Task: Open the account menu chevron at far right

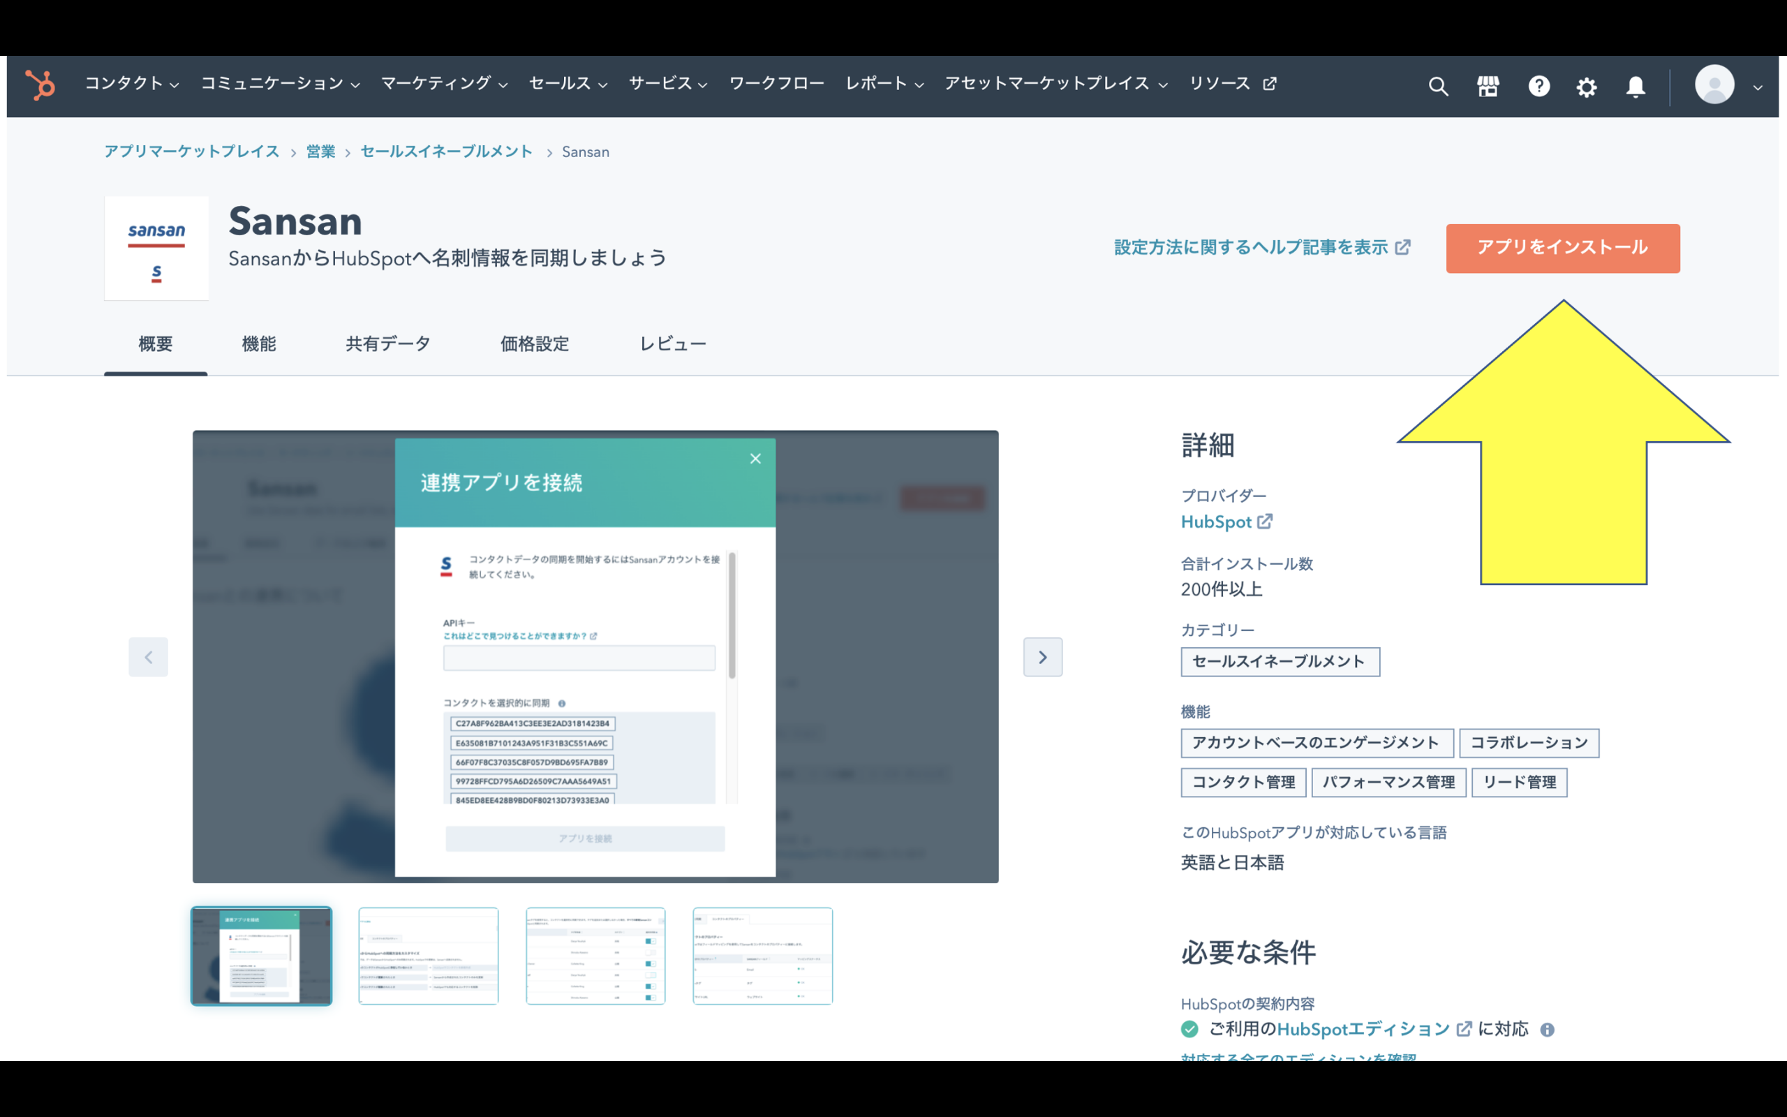Action: tap(1758, 87)
